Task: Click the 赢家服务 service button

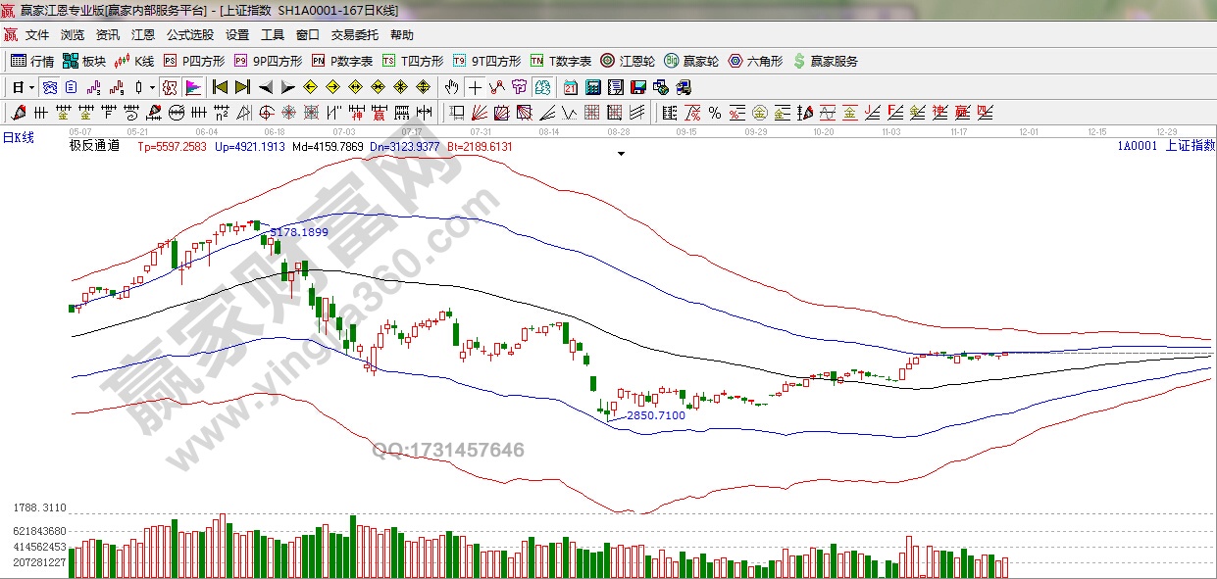Action: point(825,61)
